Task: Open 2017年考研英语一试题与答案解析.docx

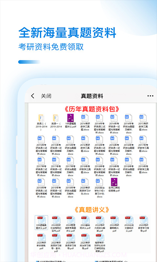Action: tap(56, 167)
